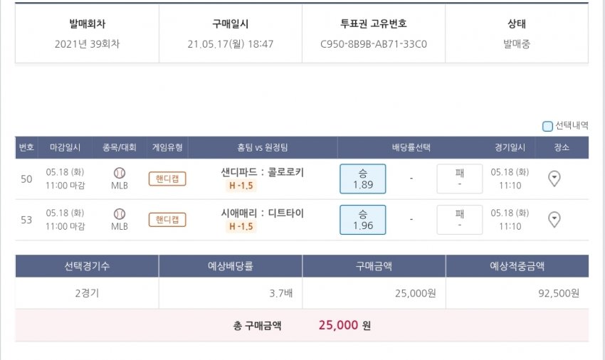Click the 경기일시 column header
The width and height of the screenshot is (605, 360).
pos(510,148)
